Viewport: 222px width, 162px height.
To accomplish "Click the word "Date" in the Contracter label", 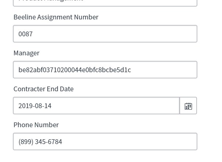I will [x=67, y=89].
